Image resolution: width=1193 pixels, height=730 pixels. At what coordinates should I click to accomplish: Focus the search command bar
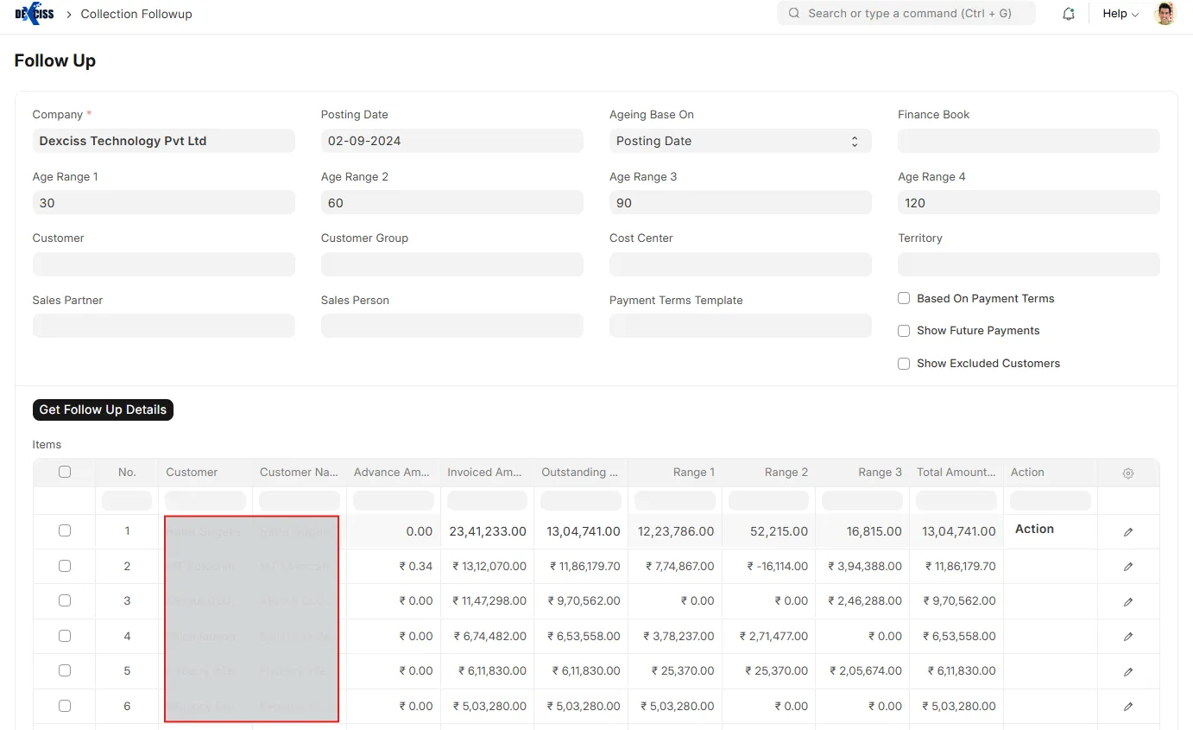tap(906, 13)
